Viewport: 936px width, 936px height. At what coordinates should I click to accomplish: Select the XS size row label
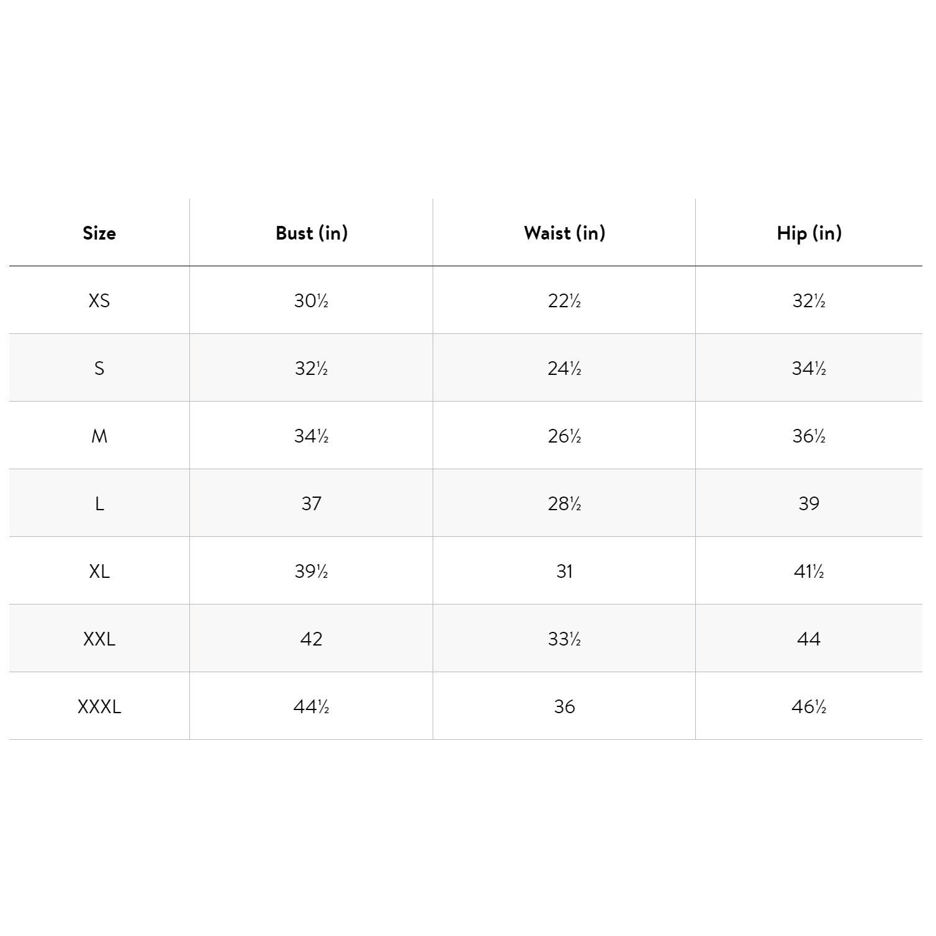[99, 300]
